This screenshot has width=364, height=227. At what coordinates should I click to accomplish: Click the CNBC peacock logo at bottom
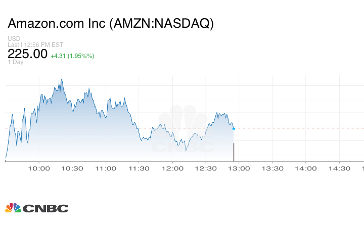36,208
